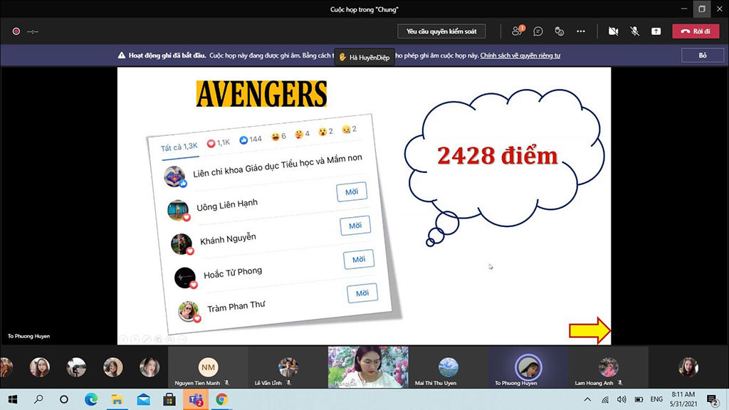Click the Hà HuyềnDiệp raised hand notification
The height and width of the screenshot is (410, 729).
coord(364,57)
